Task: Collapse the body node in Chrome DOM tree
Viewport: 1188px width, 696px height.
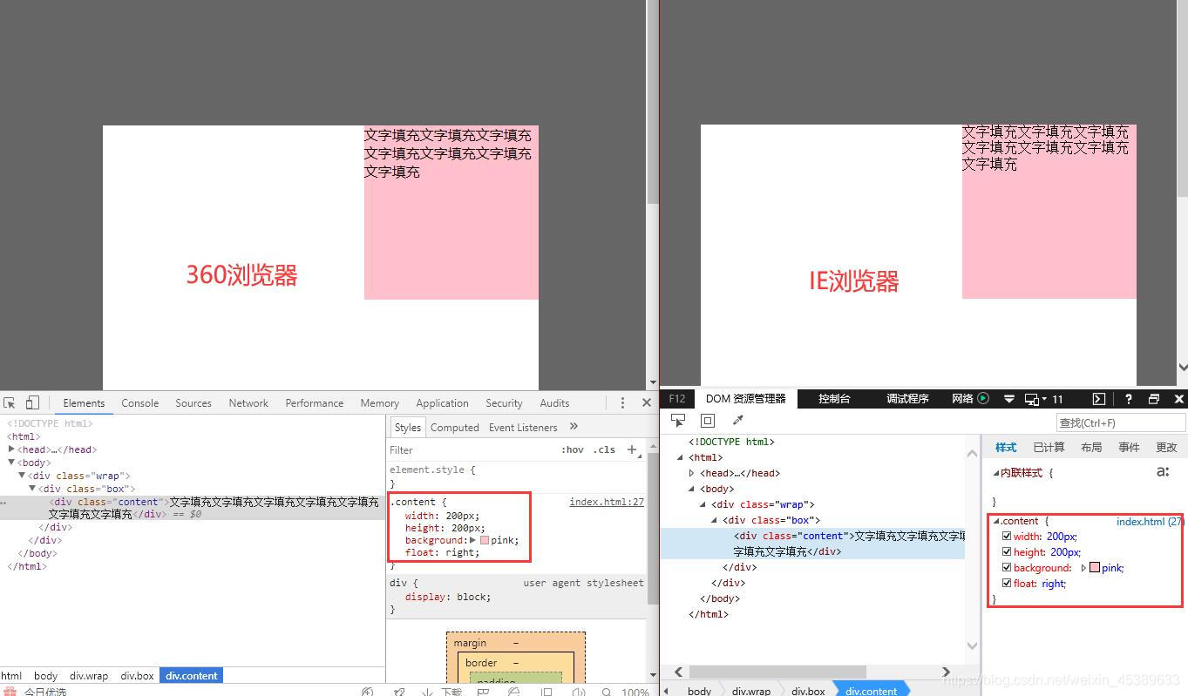Action: tap(11, 463)
